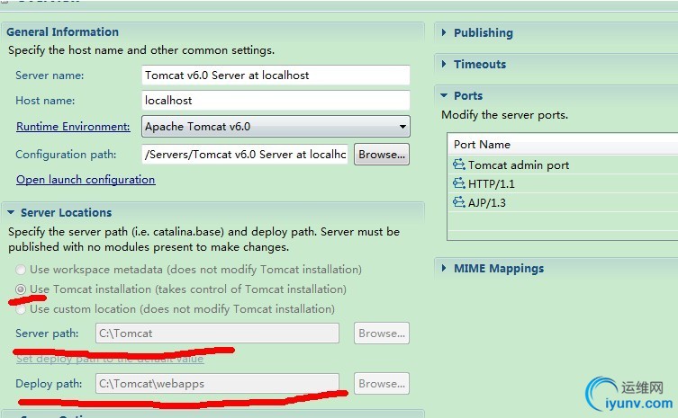This screenshot has height=418, width=678.
Task: Click the Server path field C:\Tomcat
Action: [x=217, y=334]
